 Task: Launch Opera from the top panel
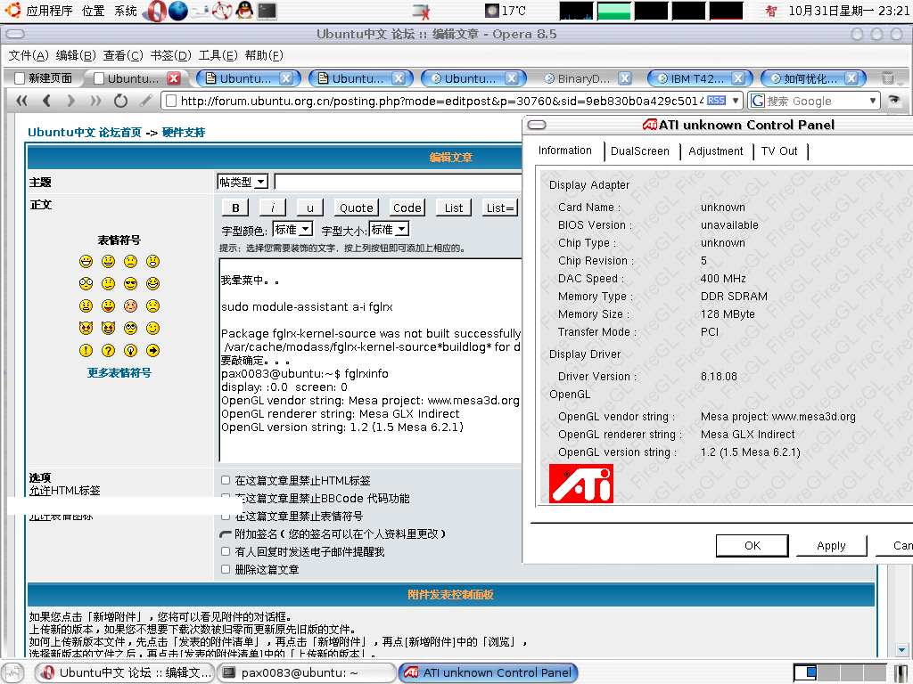click(x=154, y=11)
